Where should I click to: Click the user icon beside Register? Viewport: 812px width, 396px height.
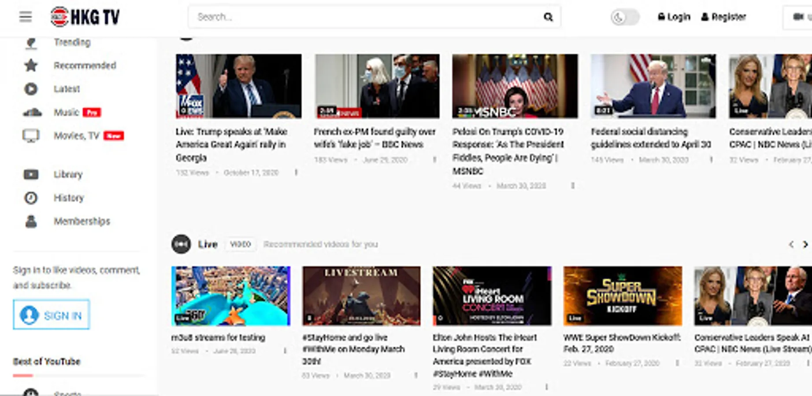point(704,17)
